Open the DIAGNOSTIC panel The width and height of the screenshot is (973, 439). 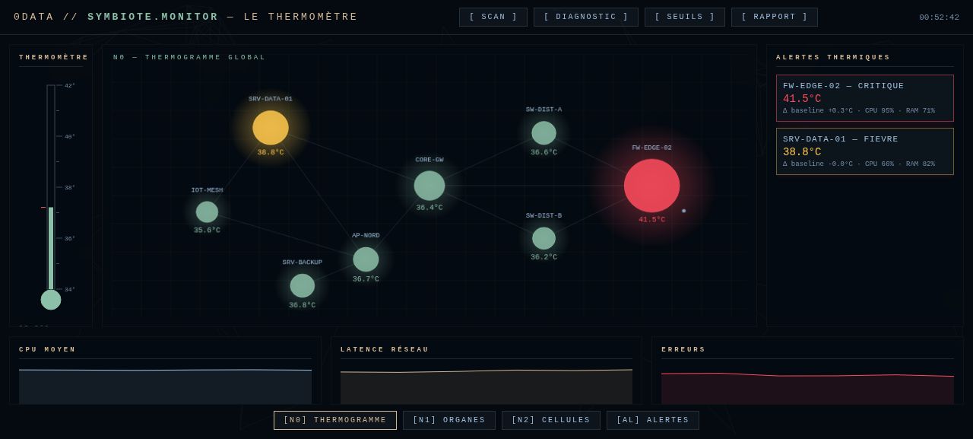pos(586,17)
